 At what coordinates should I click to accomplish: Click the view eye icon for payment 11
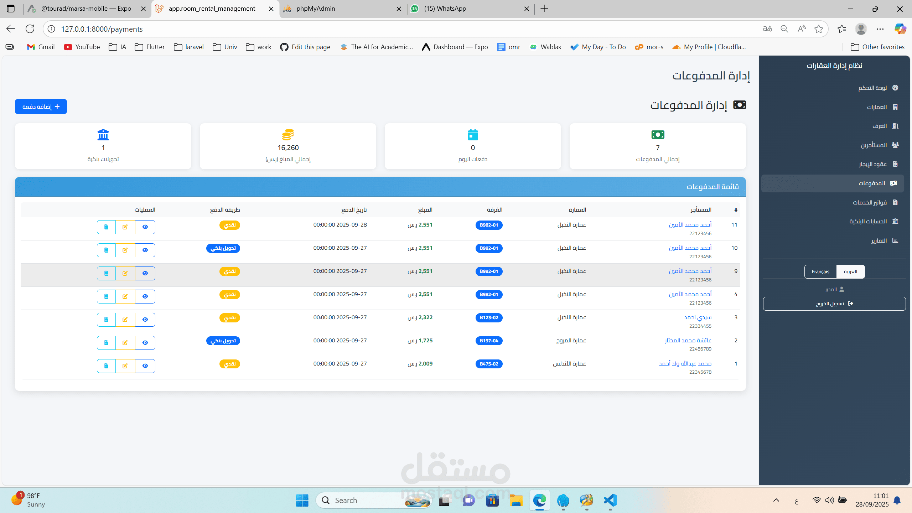point(145,227)
